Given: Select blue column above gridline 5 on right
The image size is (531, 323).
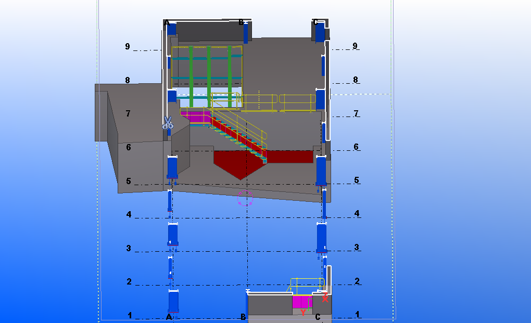Looking at the screenshot, I should 321,170.
